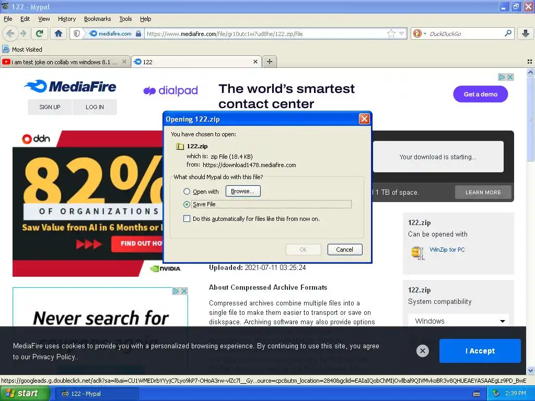
Task: Open the Edit menu
Action: (25, 19)
